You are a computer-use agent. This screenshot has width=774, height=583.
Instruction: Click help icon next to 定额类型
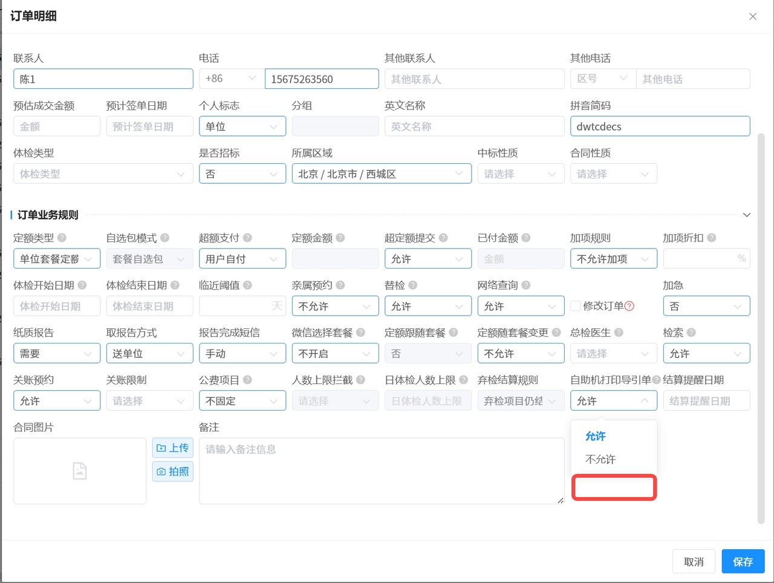pos(62,238)
